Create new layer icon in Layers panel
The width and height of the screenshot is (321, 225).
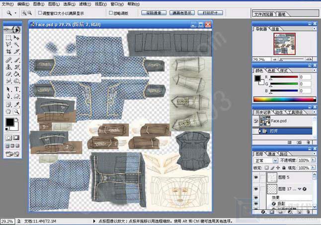tap(299, 212)
